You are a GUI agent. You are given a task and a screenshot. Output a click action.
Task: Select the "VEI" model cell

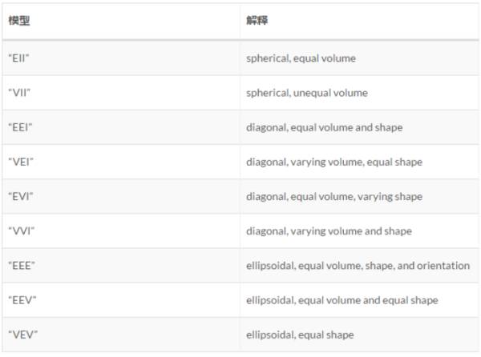click(x=20, y=162)
